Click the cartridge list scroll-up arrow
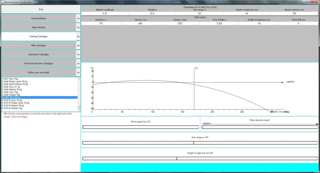 (x=79, y=79)
